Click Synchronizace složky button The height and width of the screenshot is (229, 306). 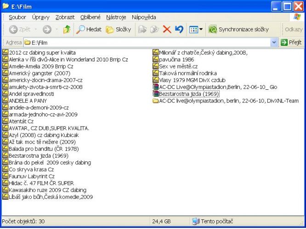pos(238,29)
